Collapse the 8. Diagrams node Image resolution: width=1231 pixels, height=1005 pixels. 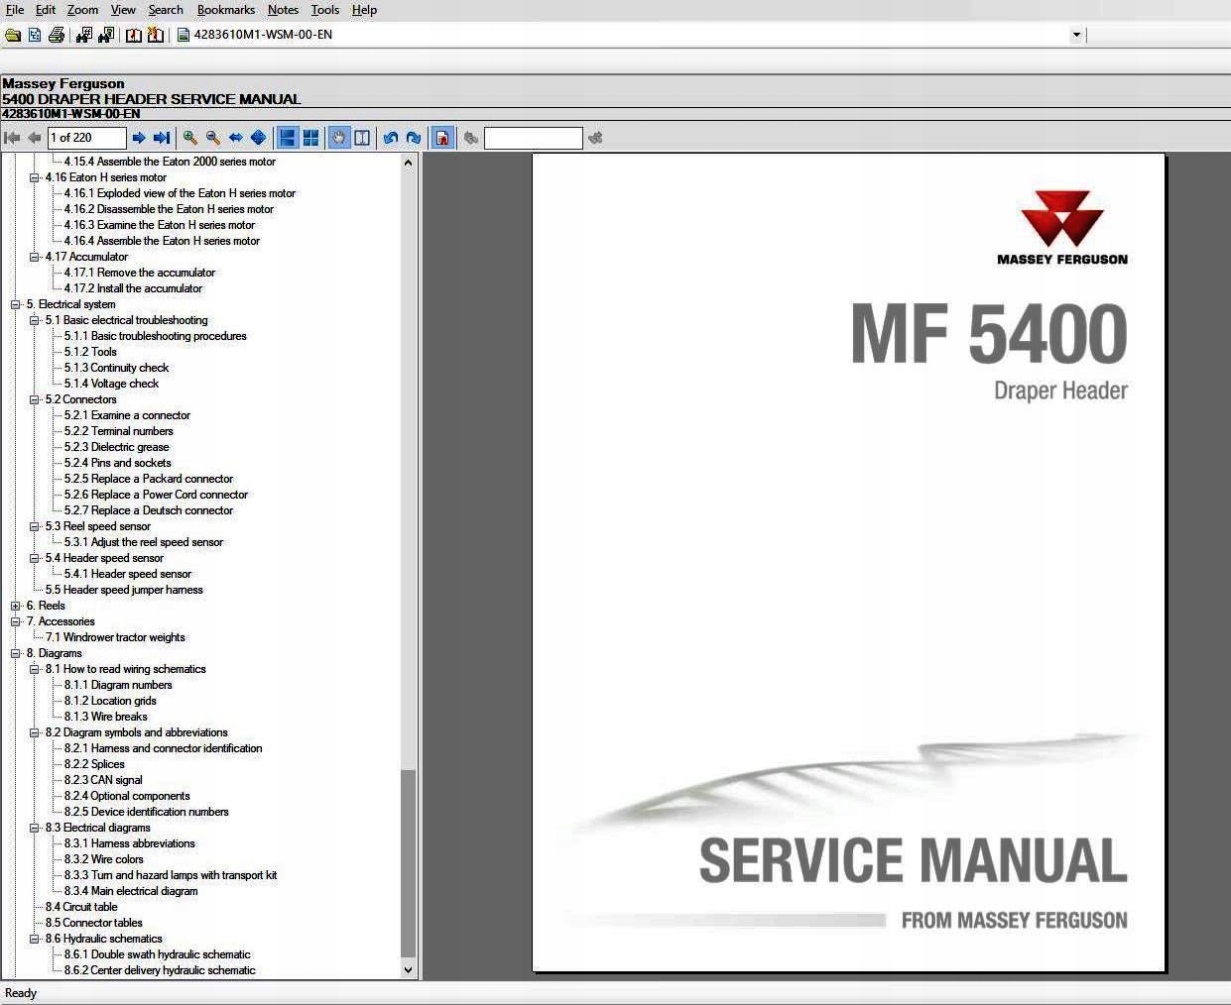click(15, 653)
